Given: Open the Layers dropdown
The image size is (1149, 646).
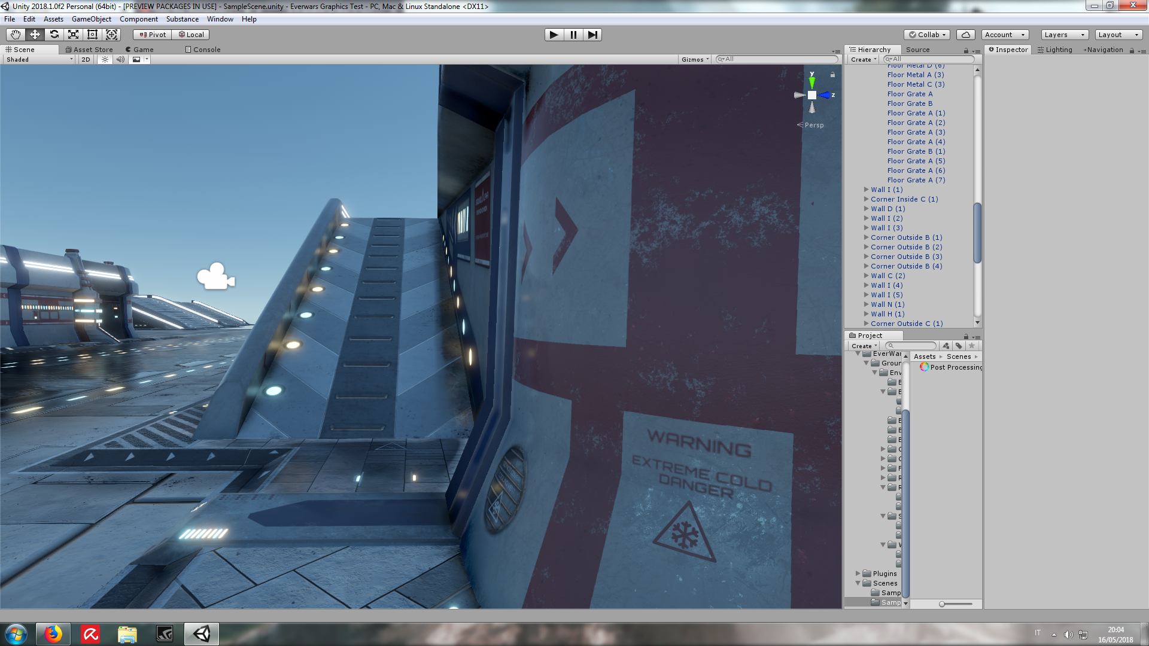Looking at the screenshot, I should point(1064,35).
